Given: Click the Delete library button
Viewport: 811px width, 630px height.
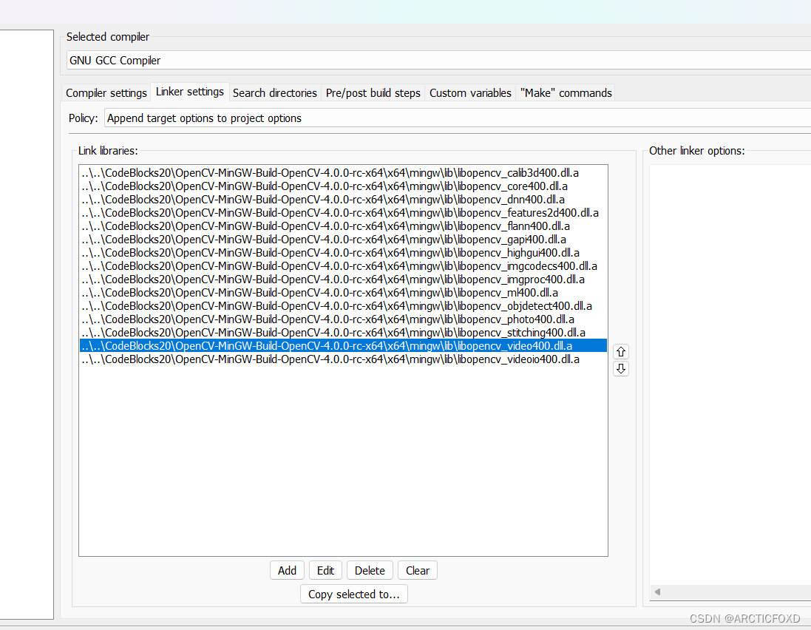Looking at the screenshot, I should [370, 571].
